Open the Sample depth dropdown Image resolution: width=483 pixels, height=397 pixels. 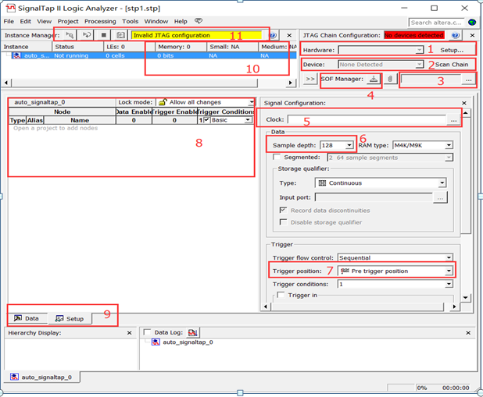point(349,145)
